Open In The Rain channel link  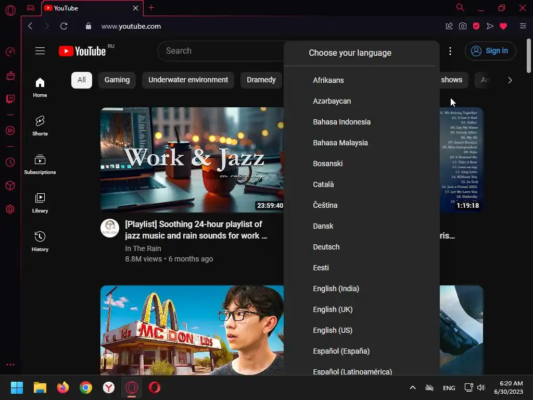(143, 248)
